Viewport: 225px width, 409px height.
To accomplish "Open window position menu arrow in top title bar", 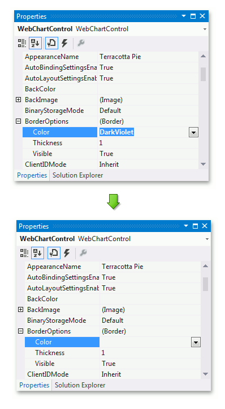I will 184,16.
